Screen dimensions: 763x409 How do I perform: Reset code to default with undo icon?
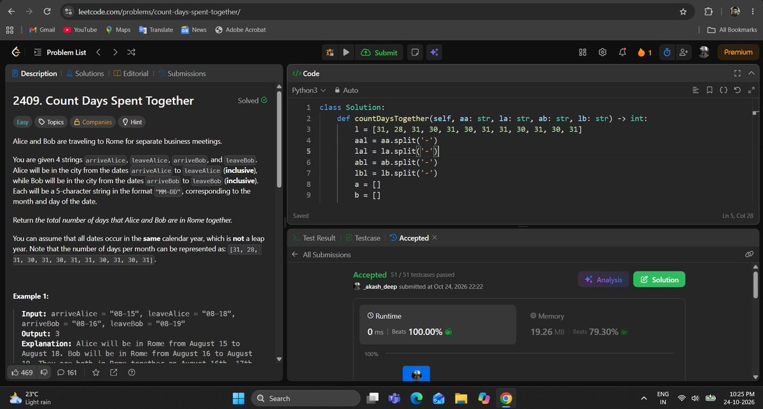coord(737,90)
